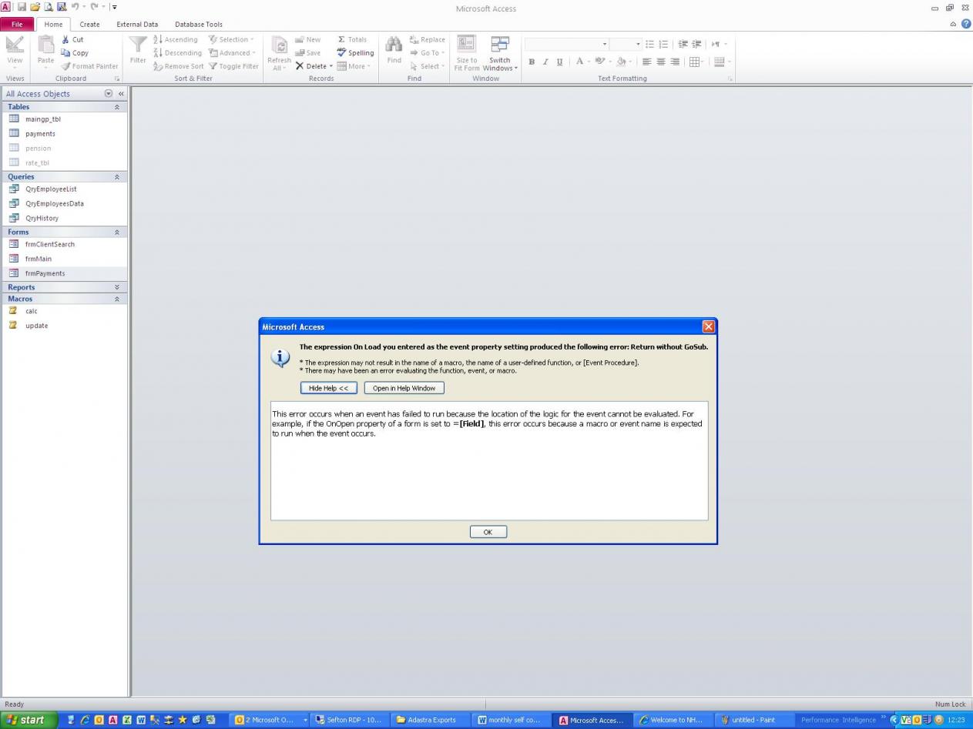Click the Find binoculars icon

pyautogui.click(x=394, y=45)
